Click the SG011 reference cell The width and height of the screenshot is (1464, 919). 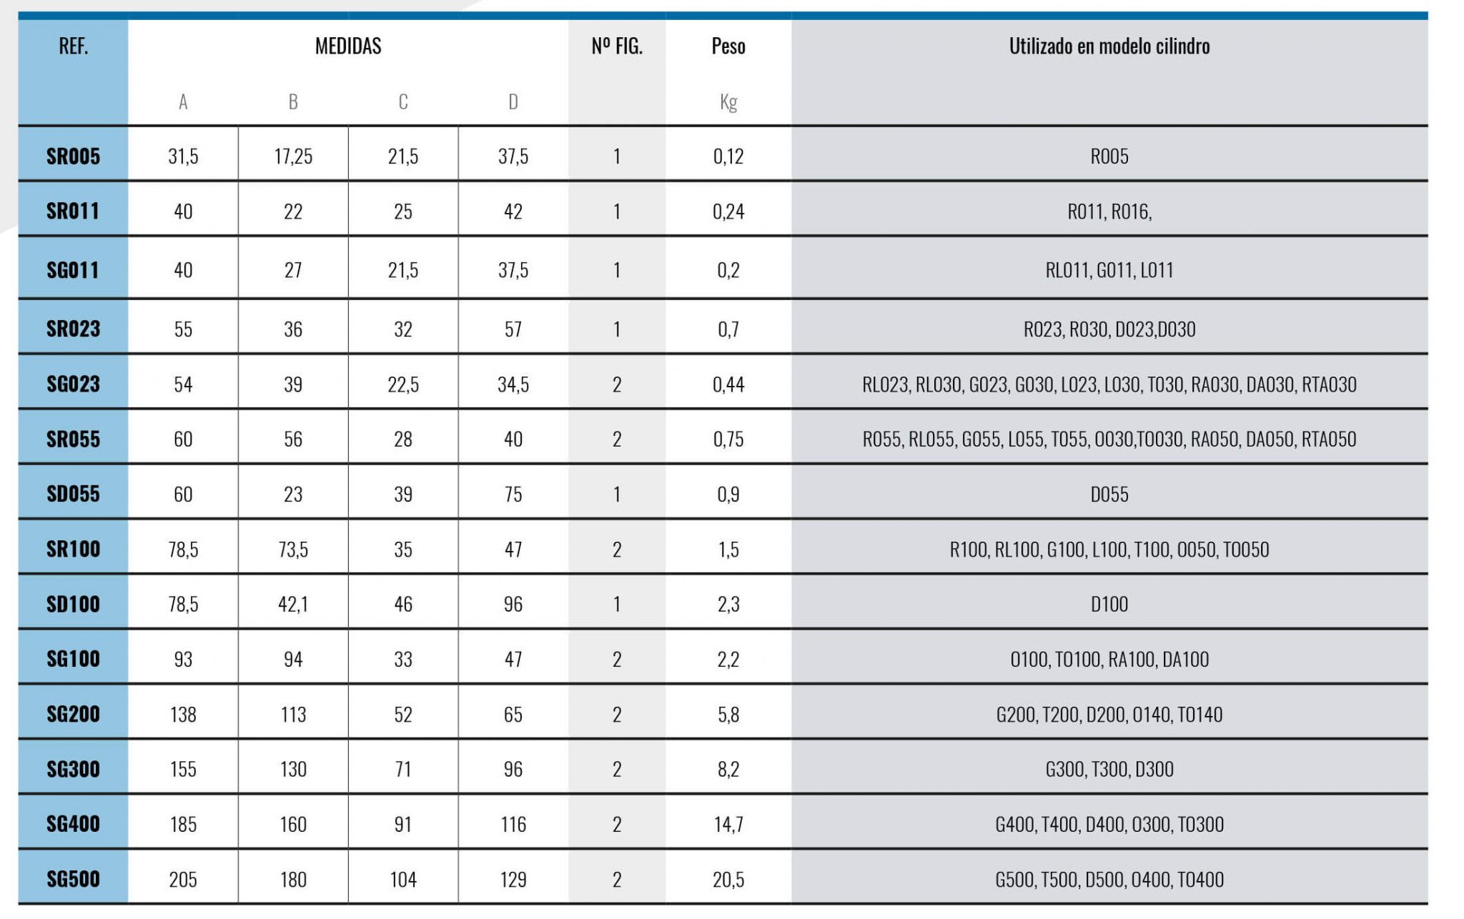pyautogui.click(x=73, y=270)
